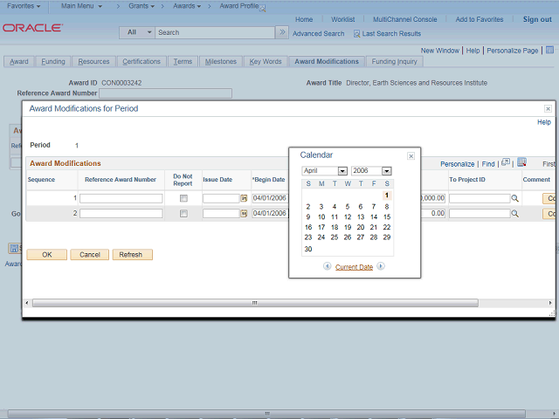Click the Oracle logo

click(x=33, y=28)
